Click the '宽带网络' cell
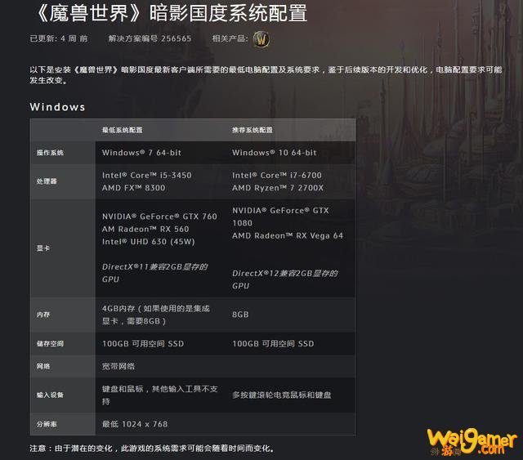 118,367
